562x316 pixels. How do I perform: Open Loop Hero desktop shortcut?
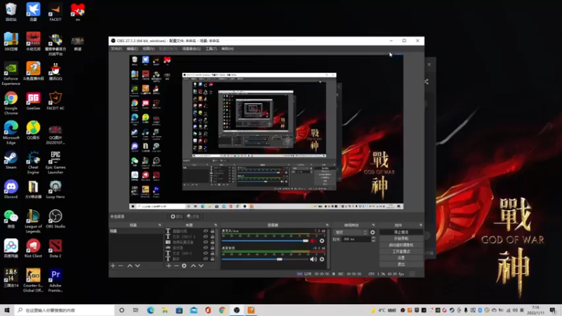[x=55, y=190]
